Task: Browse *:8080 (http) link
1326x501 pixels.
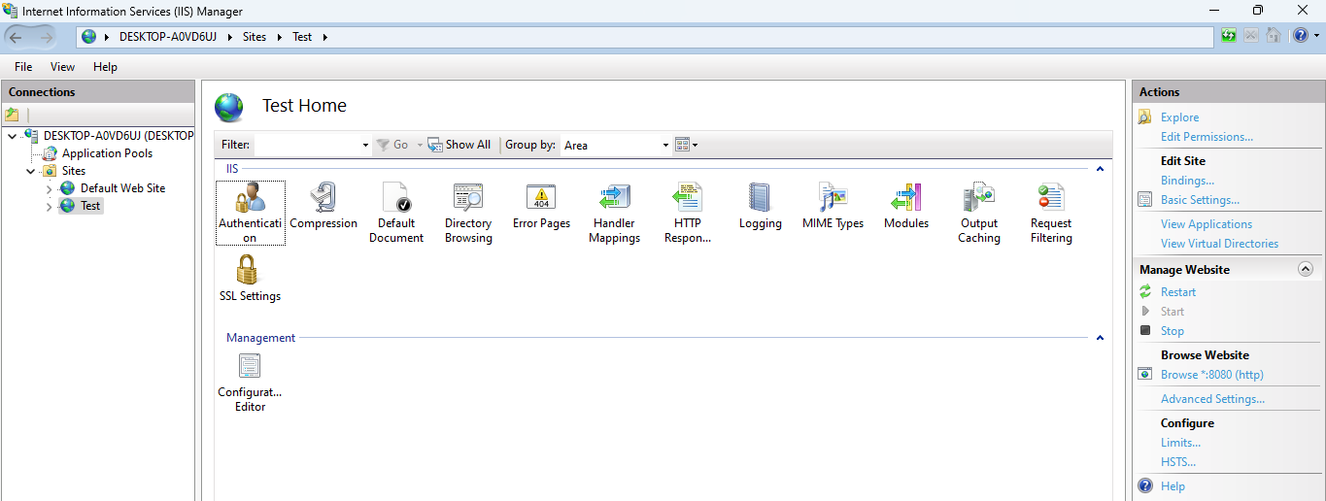Action: (x=1211, y=375)
